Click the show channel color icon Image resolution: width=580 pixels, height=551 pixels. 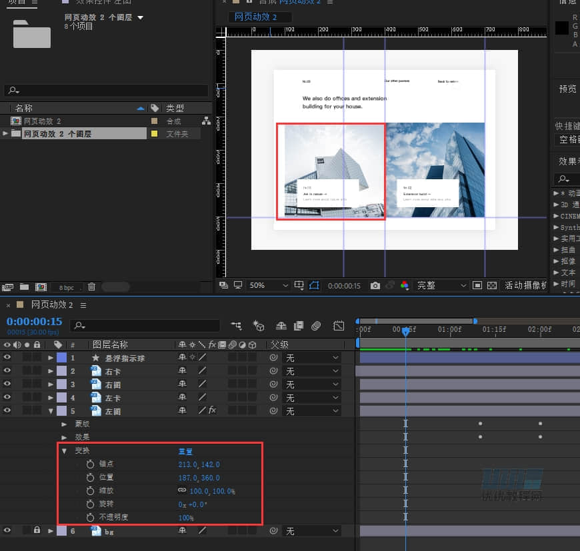pos(404,286)
